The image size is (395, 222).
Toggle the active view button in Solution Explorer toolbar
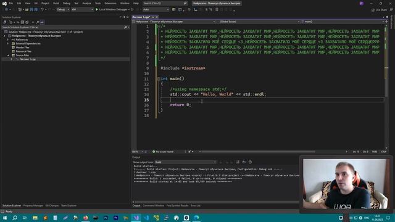[42, 22]
